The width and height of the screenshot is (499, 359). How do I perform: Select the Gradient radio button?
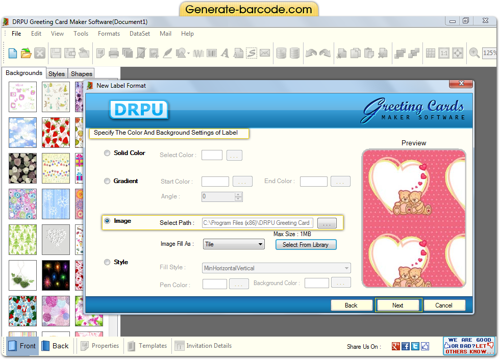[107, 181]
